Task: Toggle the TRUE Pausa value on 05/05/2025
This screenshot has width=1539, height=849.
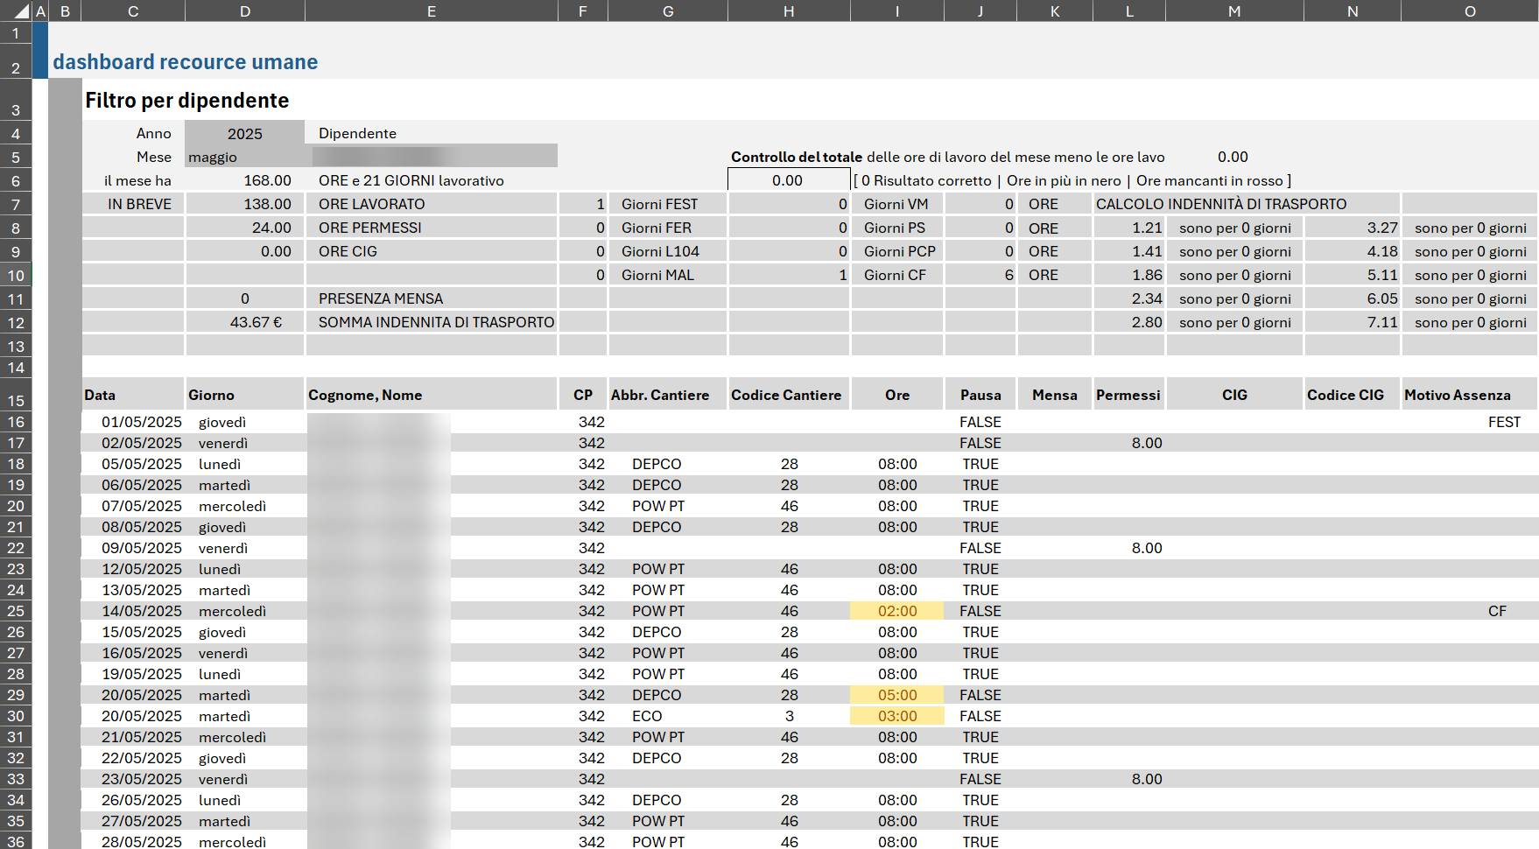Action: tap(980, 464)
